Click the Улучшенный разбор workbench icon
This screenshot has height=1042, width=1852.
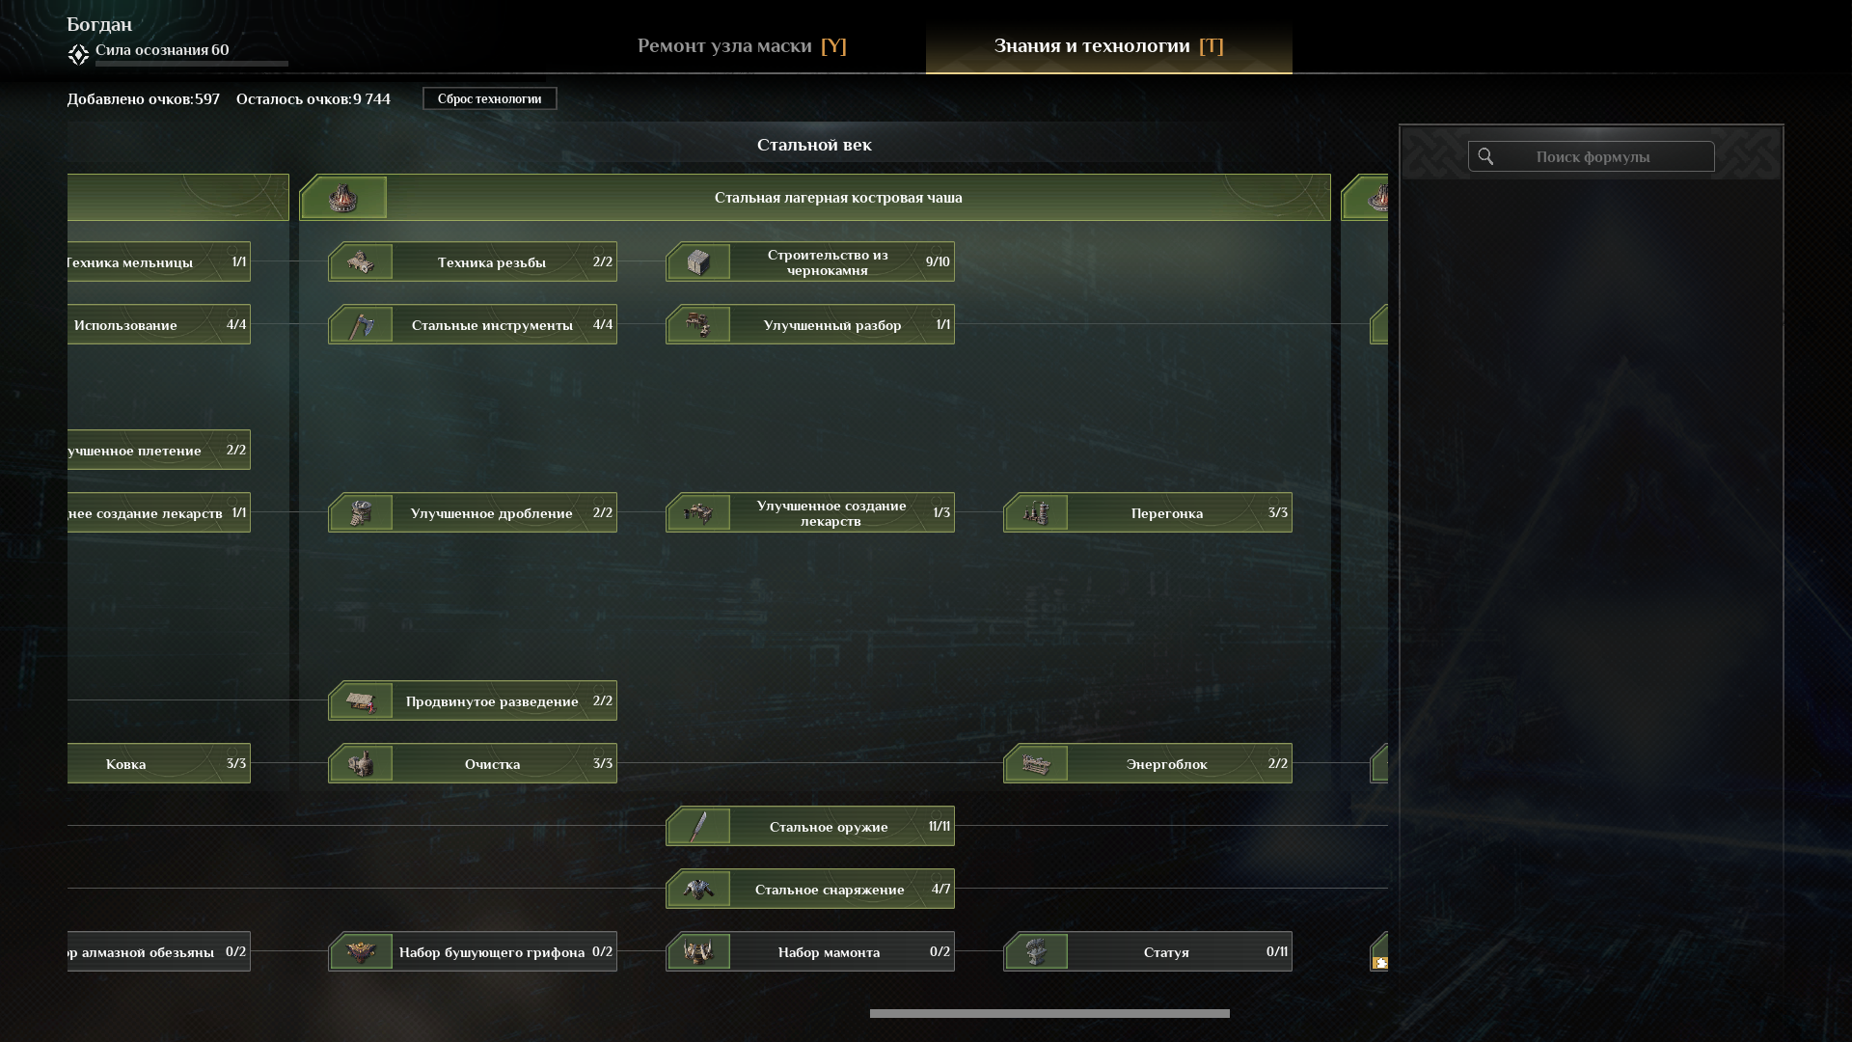point(698,325)
